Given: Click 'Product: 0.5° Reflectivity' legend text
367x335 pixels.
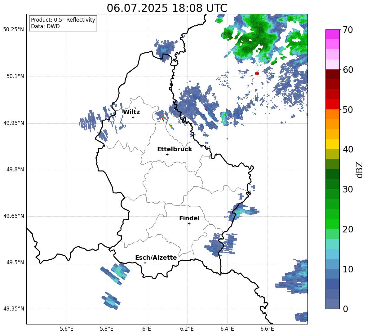Looking at the screenshot, I should 63,20.
